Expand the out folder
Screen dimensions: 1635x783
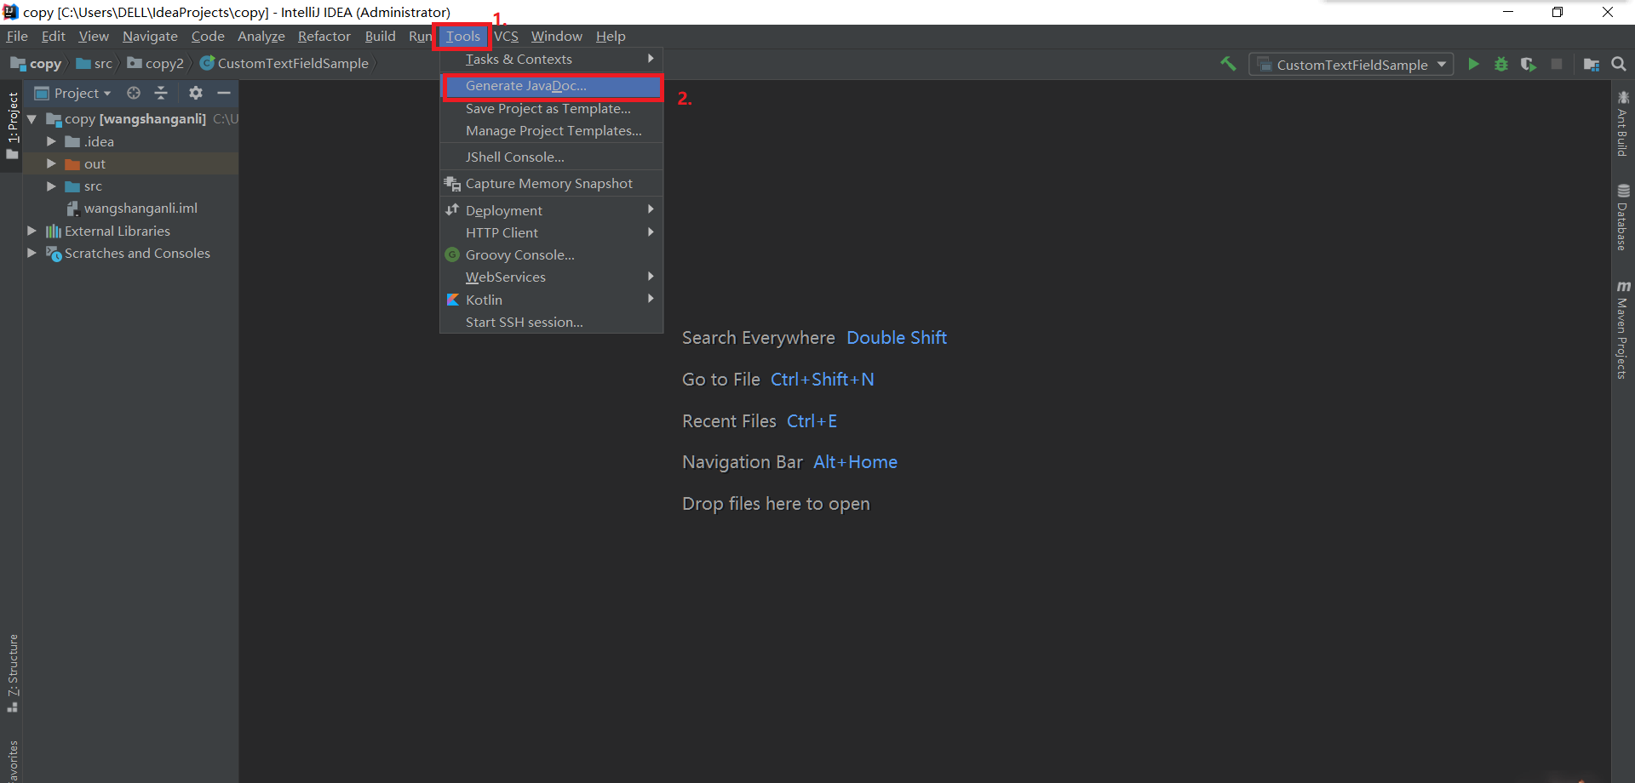tap(51, 163)
